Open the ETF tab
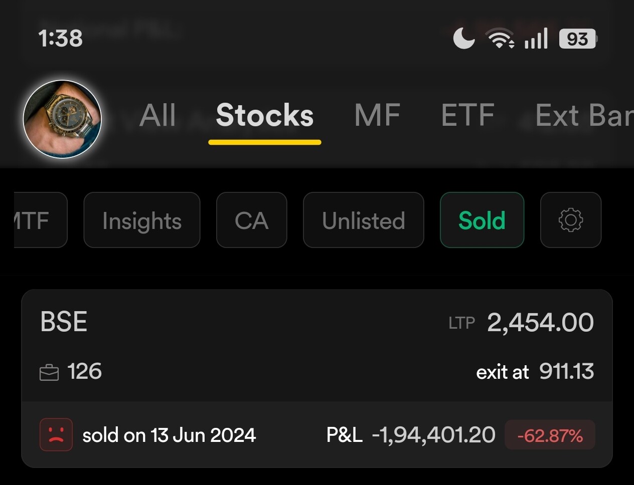 467,116
